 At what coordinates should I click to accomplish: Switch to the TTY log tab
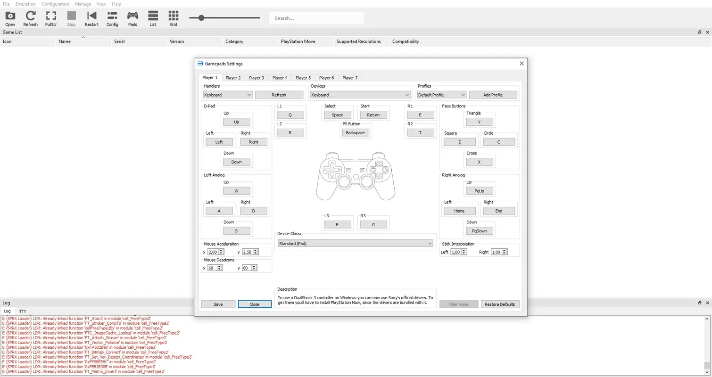point(23,311)
